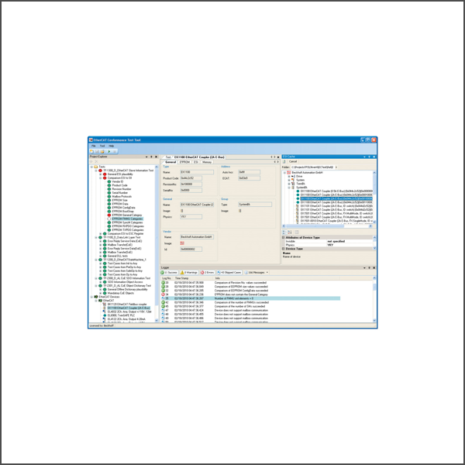Switch to the Memory tab
This screenshot has width=465, height=465.
(207, 162)
